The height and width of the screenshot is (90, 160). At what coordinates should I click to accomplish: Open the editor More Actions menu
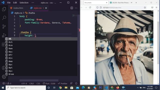(76, 8)
